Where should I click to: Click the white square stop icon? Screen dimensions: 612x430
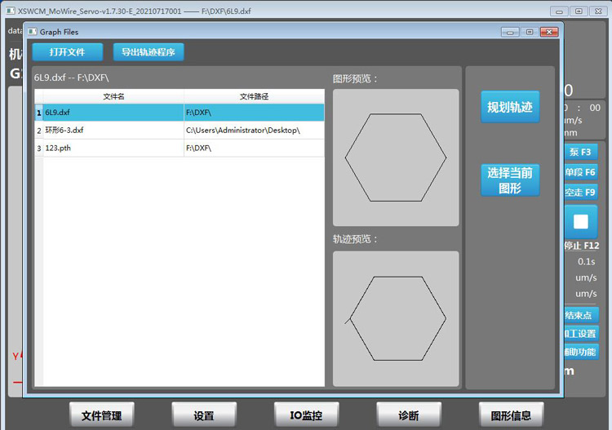(x=581, y=222)
